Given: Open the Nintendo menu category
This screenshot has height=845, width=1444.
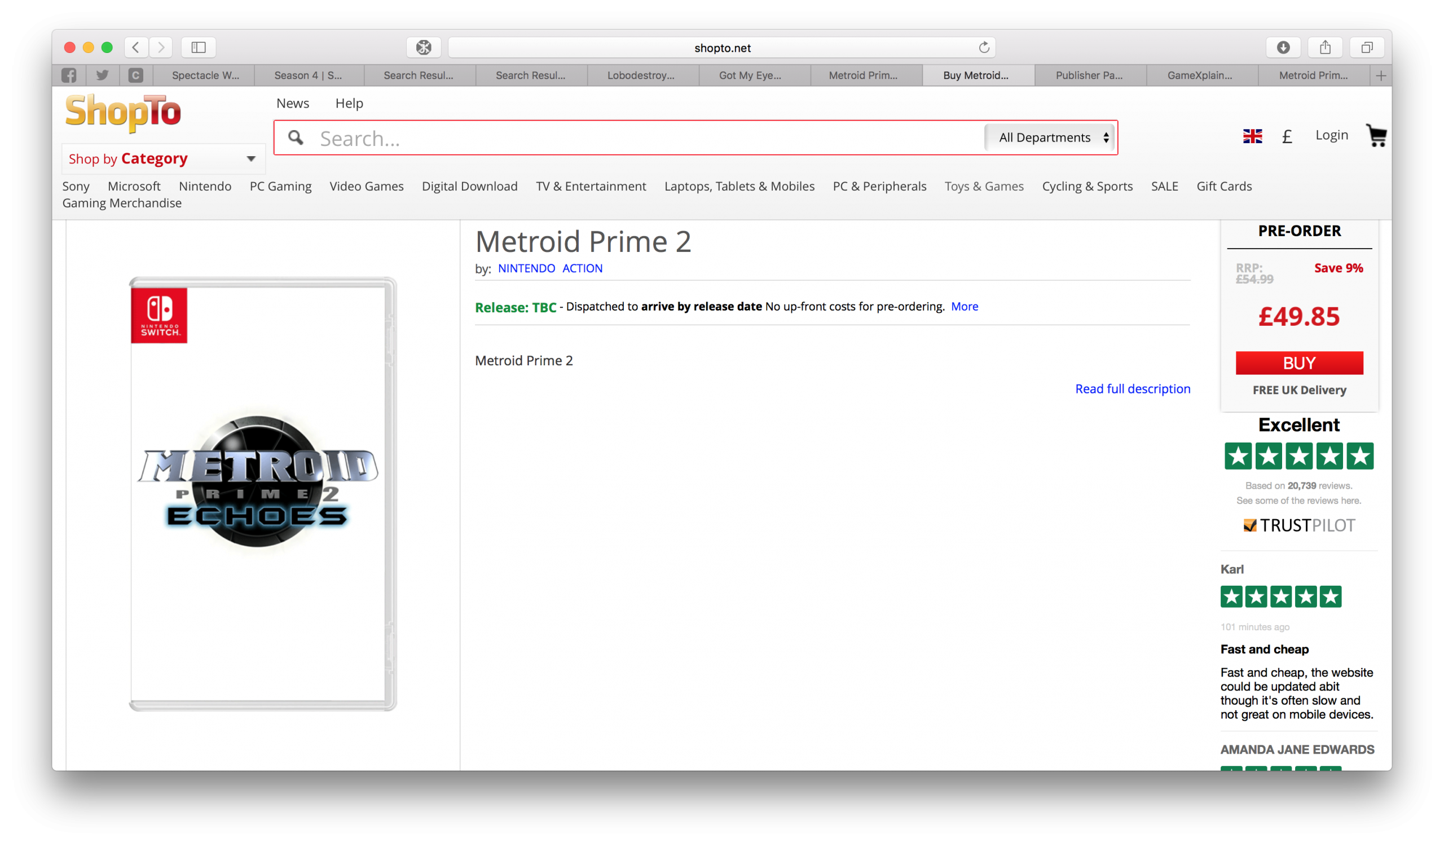Looking at the screenshot, I should point(205,186).
